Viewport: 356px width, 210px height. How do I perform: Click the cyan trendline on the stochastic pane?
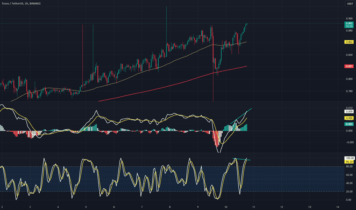pyautogui.click(x=243, y=159)
